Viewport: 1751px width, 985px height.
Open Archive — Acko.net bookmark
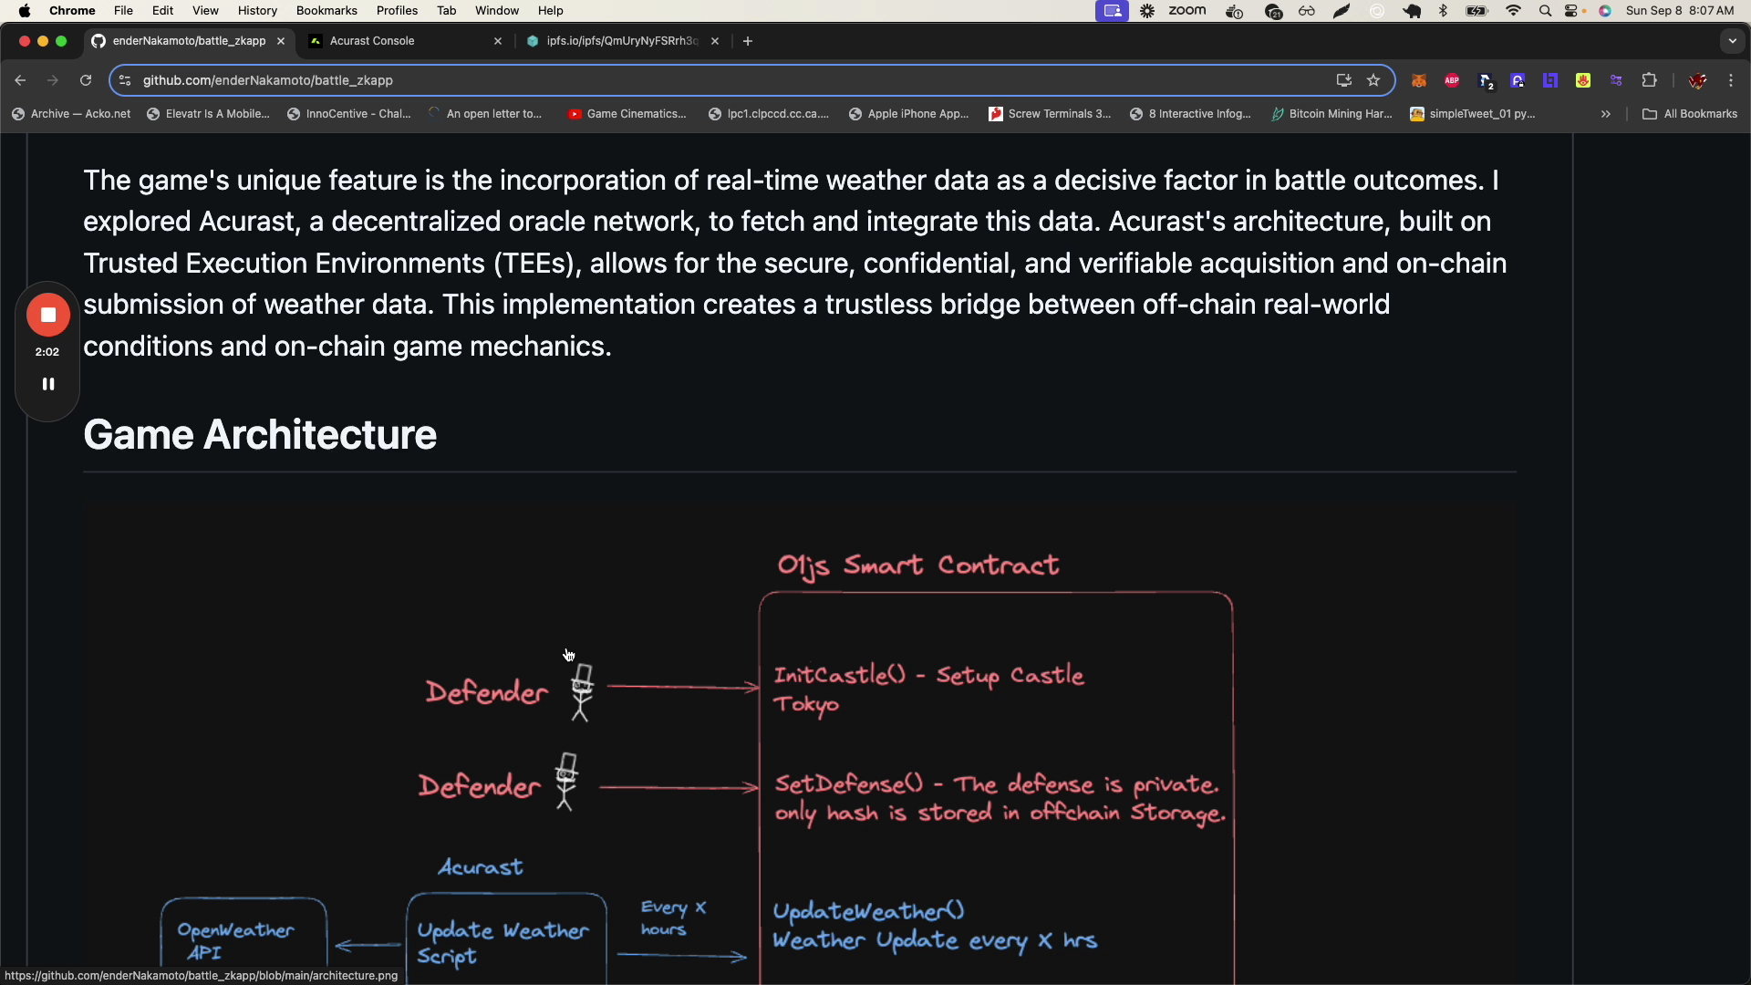click(71, 114)
